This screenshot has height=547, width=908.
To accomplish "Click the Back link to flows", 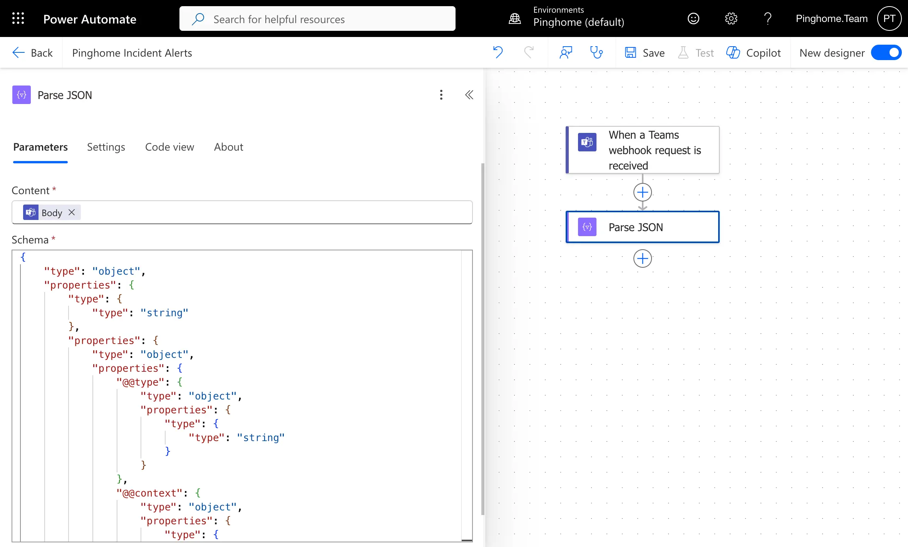I will pyautogui.click(x=33, y=52).
